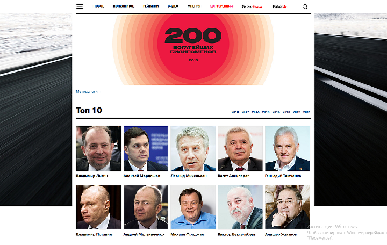Go to the Новое menu item
Image resolution: width=387 pixels, height=245 pixels.
(98, 6)
